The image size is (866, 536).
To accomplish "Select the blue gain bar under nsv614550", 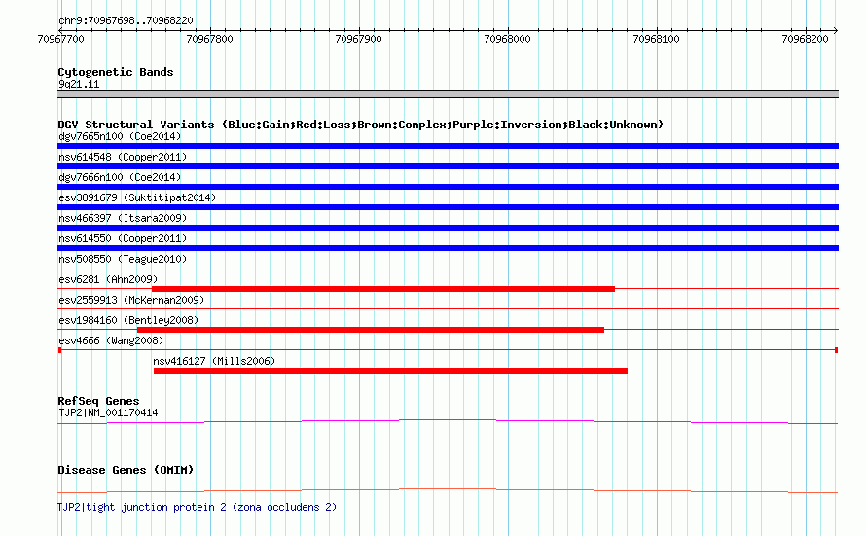I will (448, 248).
